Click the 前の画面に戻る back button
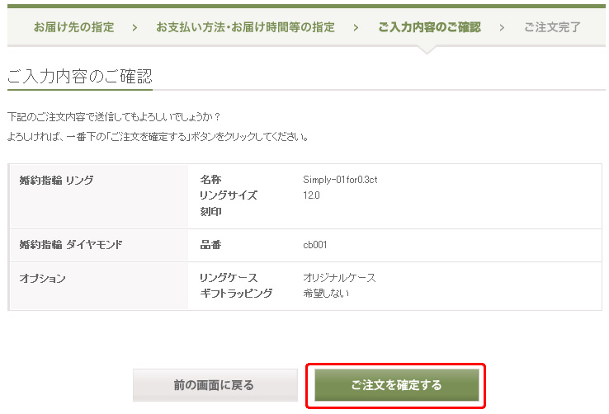Viewport: 609px width, 414px height. tap(214, 385)
